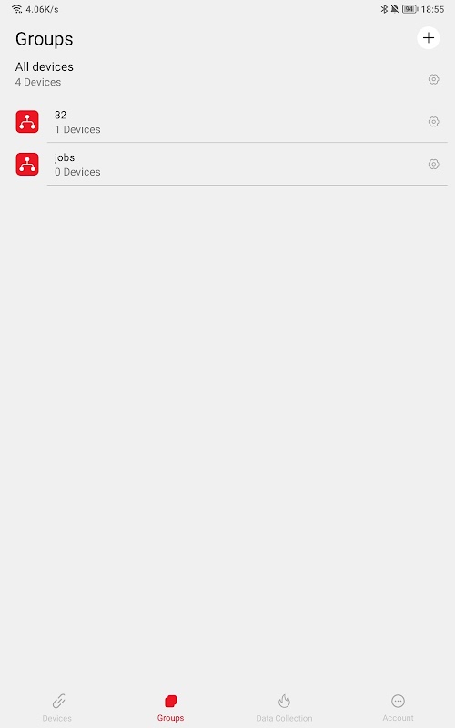Image resolution: width=455 pixels, height=728 pixels.
Task: Open settings gear for jobs group
Action: [434, 165]
